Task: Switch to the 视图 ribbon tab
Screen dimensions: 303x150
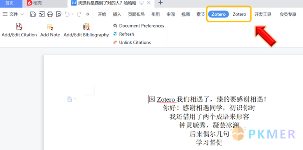Action: pyautogui.click(x=186, y=14)
